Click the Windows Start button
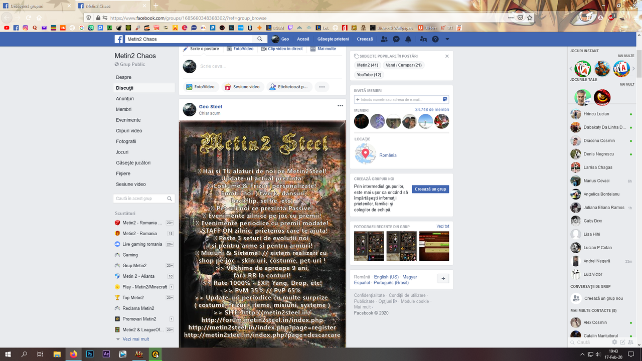Image resolution: width=642 pixels, height=361 pixels. (8, 354)
